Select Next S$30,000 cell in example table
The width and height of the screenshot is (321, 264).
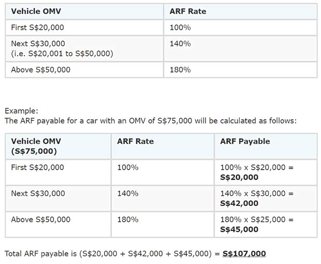pos(38,193)
